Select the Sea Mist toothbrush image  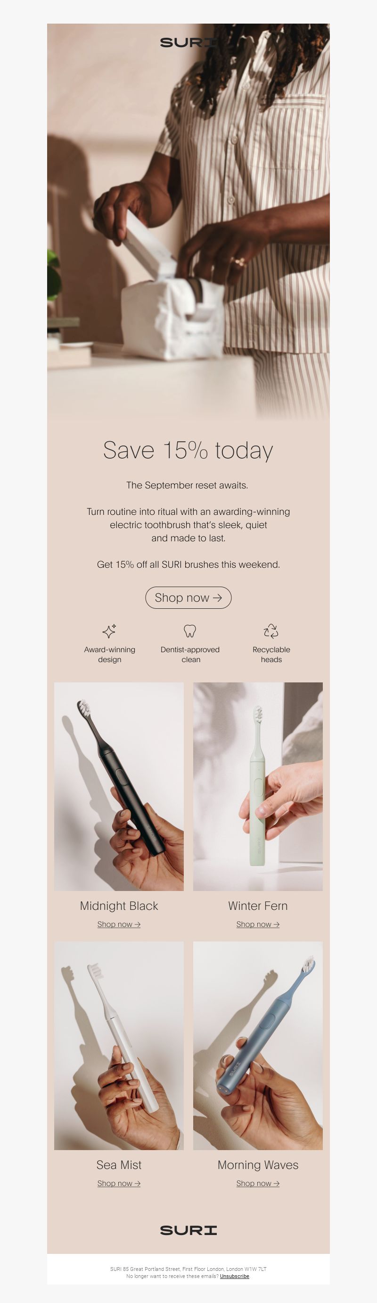click(x=119, y=1045)
